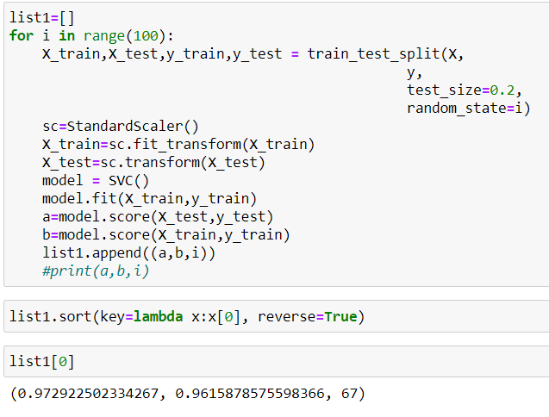This screenshot has height=417, width=549.
Task: Place cursor on the list1=[] line
Action: pos(42,17)
